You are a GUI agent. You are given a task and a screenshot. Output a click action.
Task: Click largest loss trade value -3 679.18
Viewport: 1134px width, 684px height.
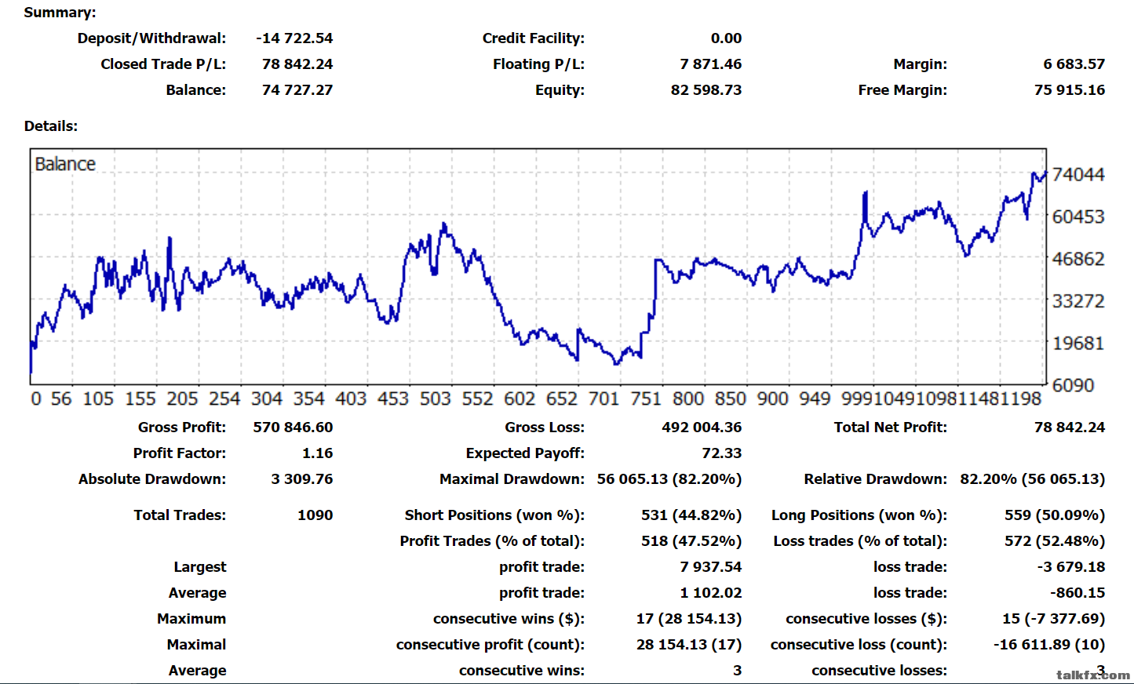tap(1071, 566)
